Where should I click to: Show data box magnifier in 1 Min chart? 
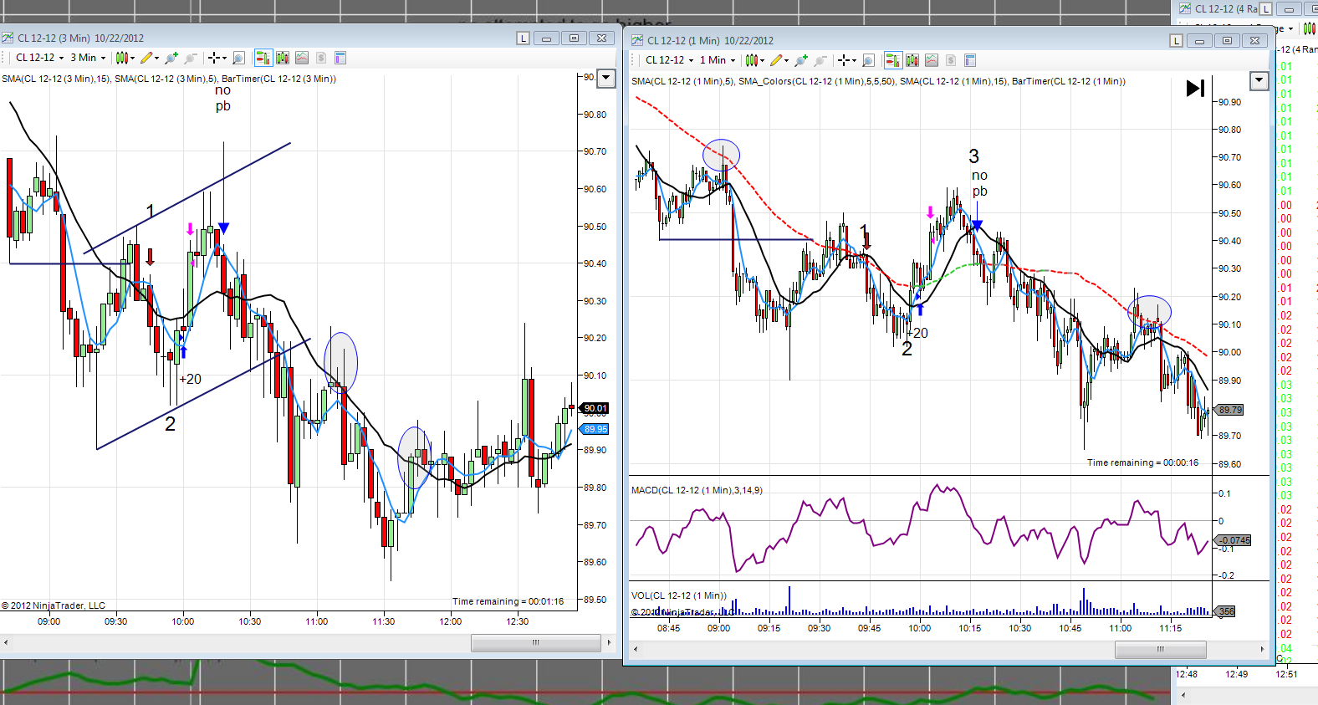click(868, 60)
